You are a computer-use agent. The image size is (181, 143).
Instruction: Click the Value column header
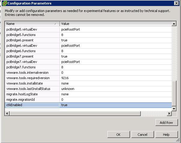[x=116, y=24]
